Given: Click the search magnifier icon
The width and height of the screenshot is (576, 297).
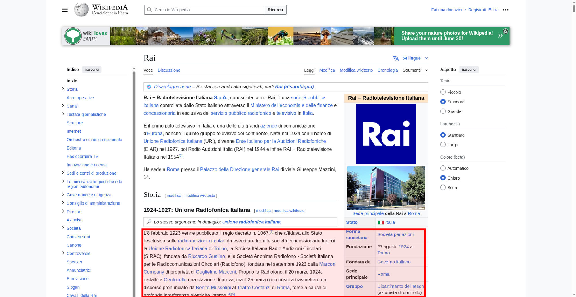Looking at the screenshot, I should click(x=149, y=10).
